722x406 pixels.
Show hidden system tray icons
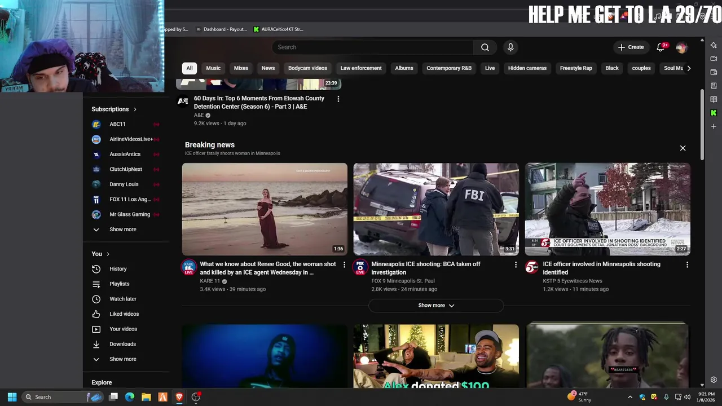tap(630, 397)
